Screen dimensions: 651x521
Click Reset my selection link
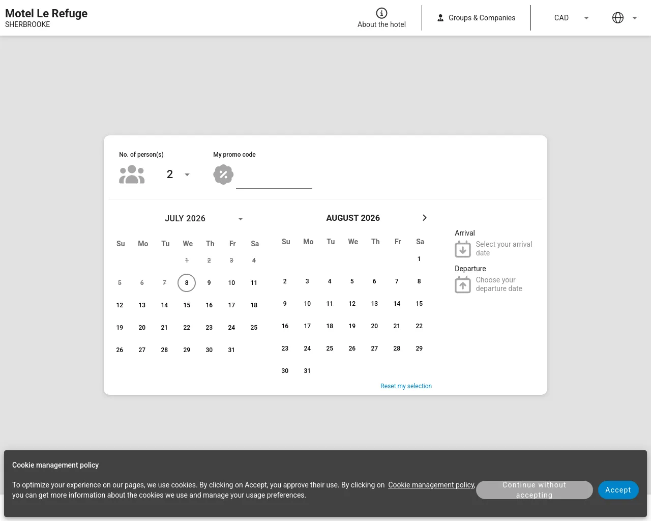406,386
